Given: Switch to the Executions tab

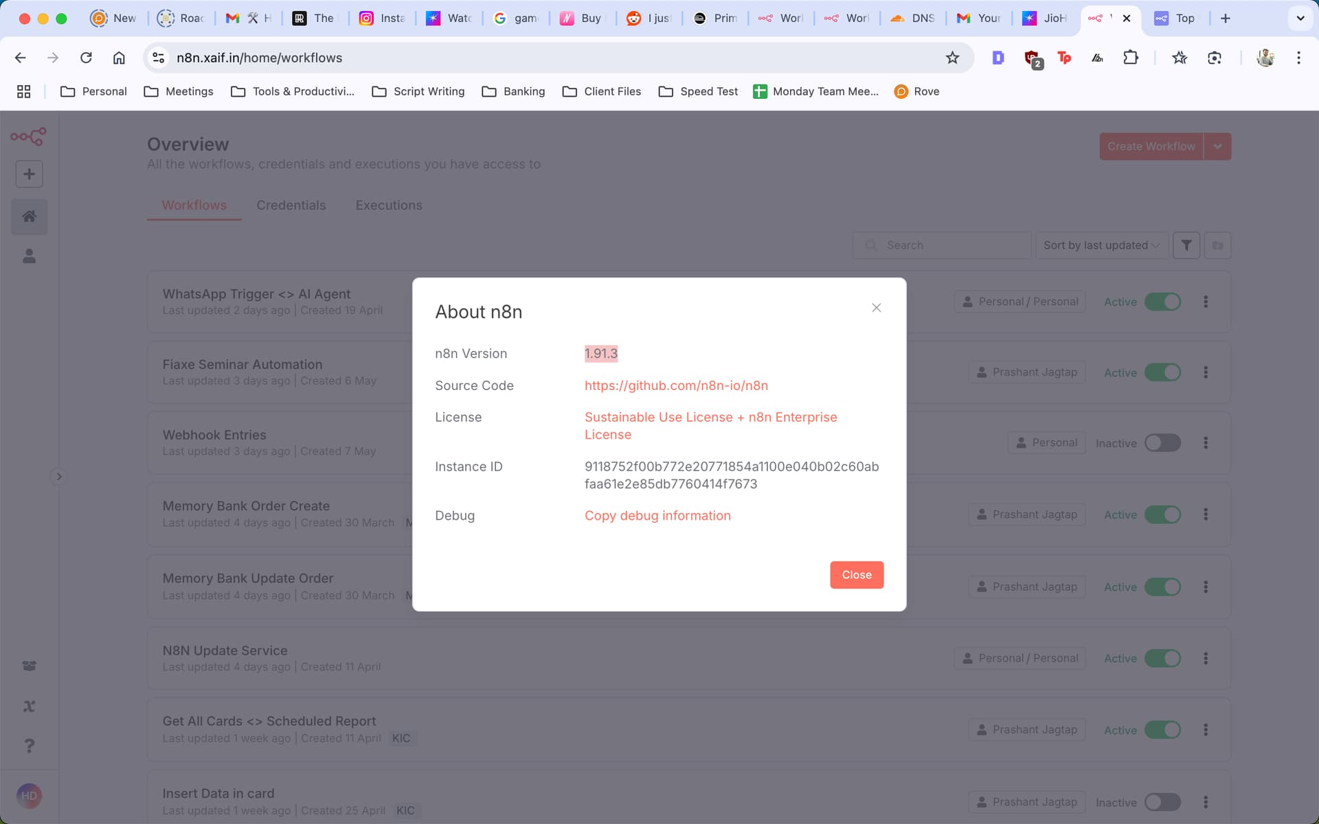Looking at the screenshot, I should point(389,205).
